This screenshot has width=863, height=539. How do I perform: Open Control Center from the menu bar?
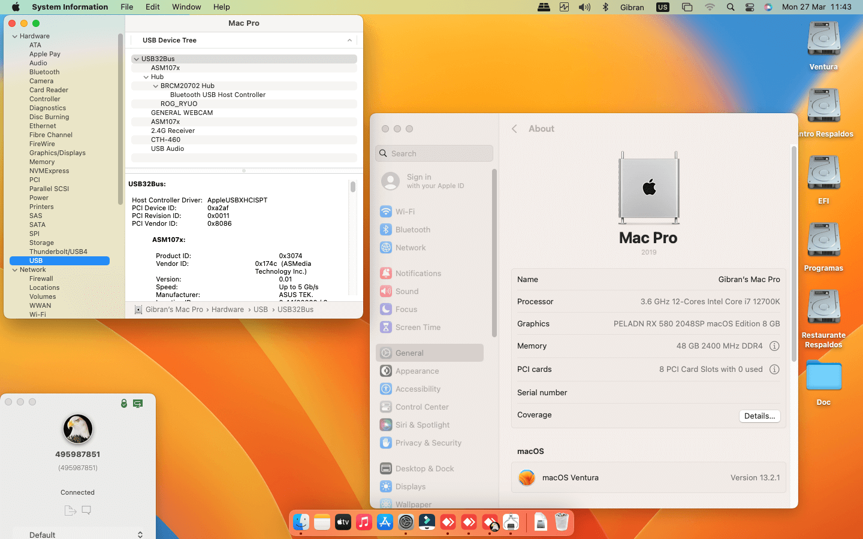pos(749,7)
